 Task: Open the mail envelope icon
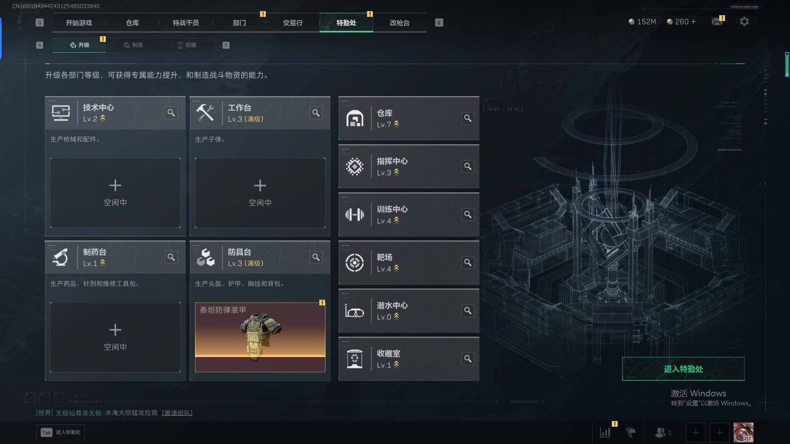point(717,21)
